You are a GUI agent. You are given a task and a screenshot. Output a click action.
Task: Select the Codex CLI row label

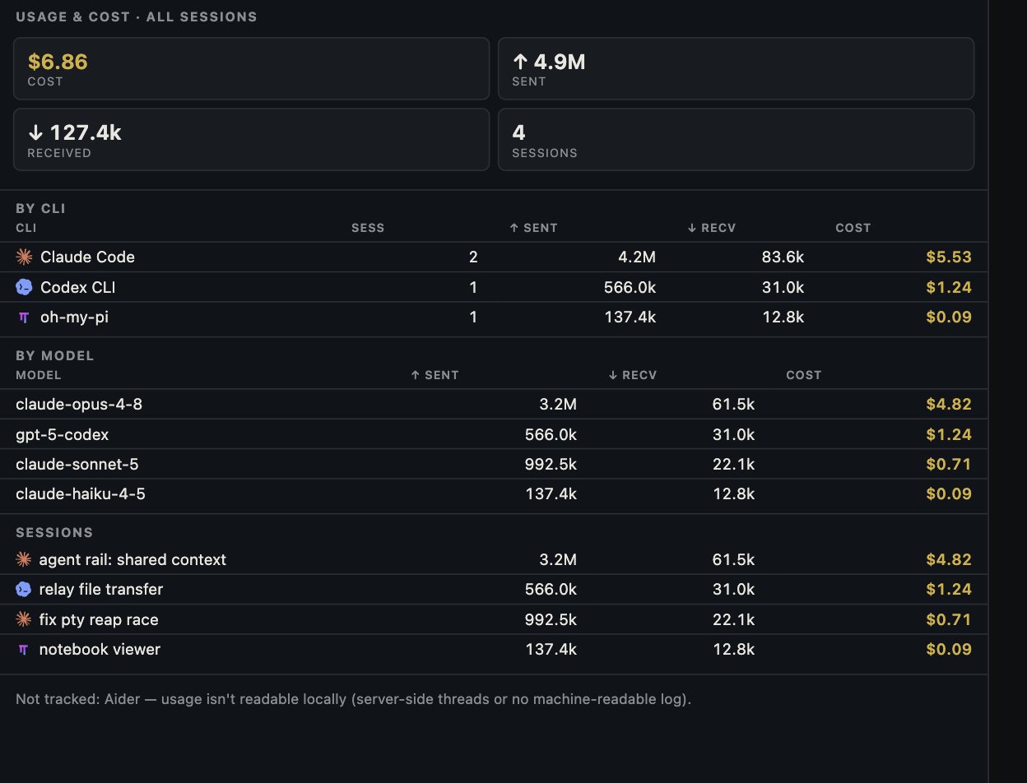pyautogui.click(x=77, y=287)
